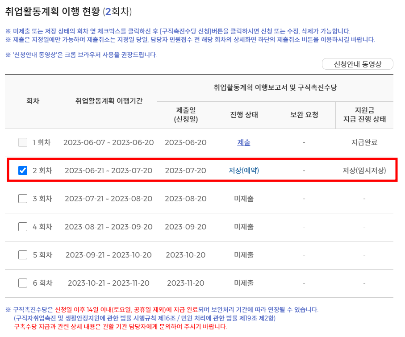Click period text 2023-08-21 ~ 2023-09-20

109,227
